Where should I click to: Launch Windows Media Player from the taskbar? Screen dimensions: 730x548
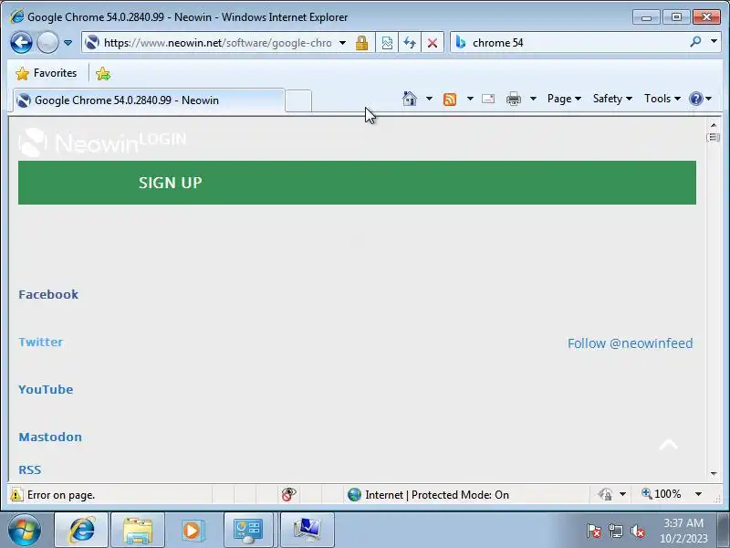(192, 530)
